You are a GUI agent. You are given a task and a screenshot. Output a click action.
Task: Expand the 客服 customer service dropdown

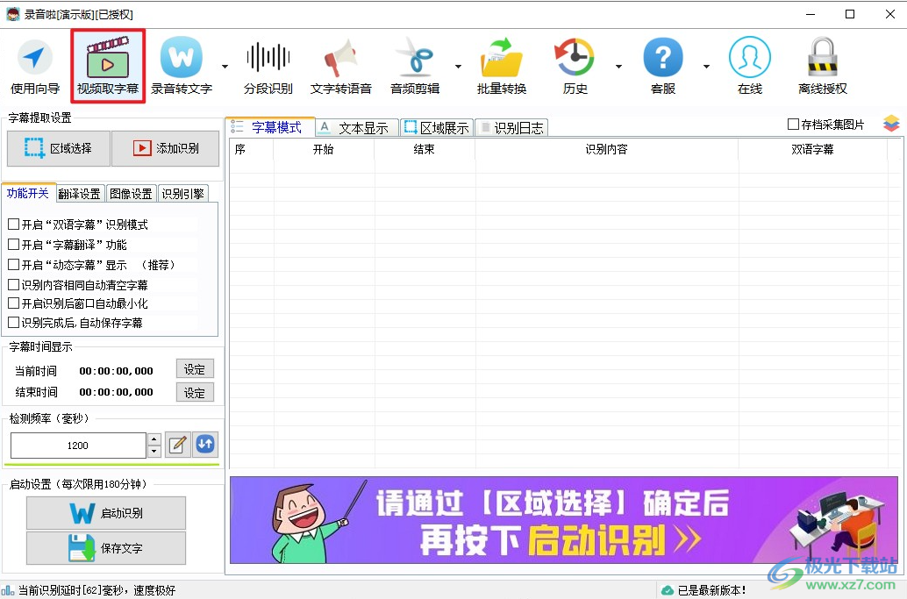(707, 66)
